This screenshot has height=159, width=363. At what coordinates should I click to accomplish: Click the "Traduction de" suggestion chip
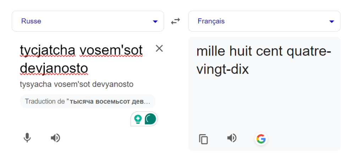pos(88,101)
